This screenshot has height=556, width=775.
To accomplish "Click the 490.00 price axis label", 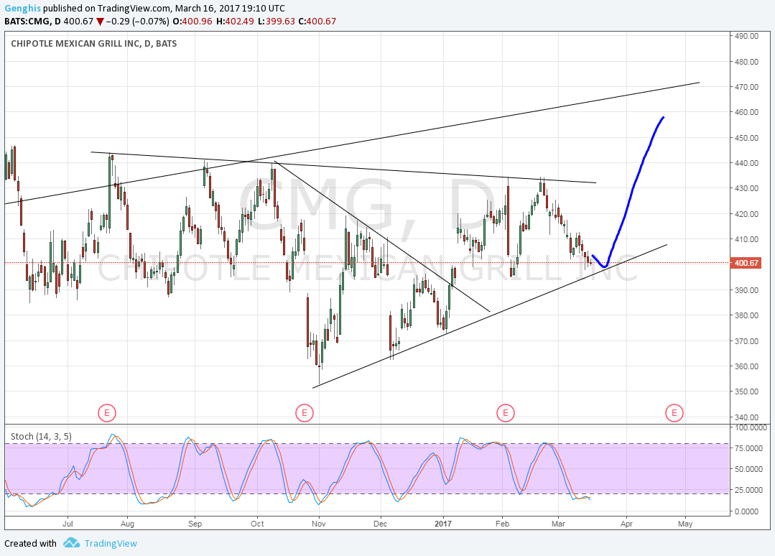I will point(746,36).
